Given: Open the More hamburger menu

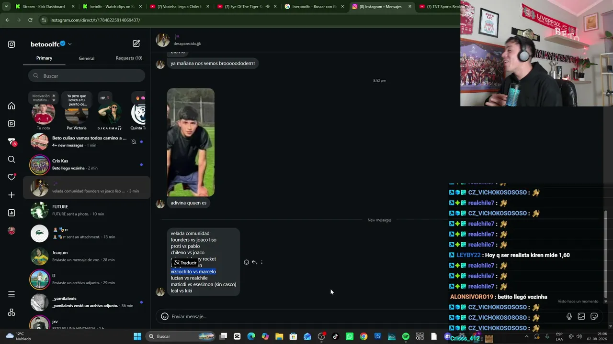Looking at the screenshot, I should [11, 294].
